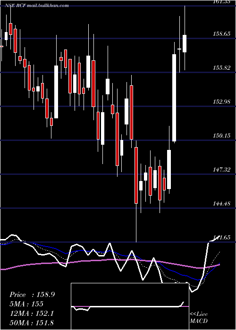Click the MACD inset chart panel
236x330 pixels.
pos(130,306)
